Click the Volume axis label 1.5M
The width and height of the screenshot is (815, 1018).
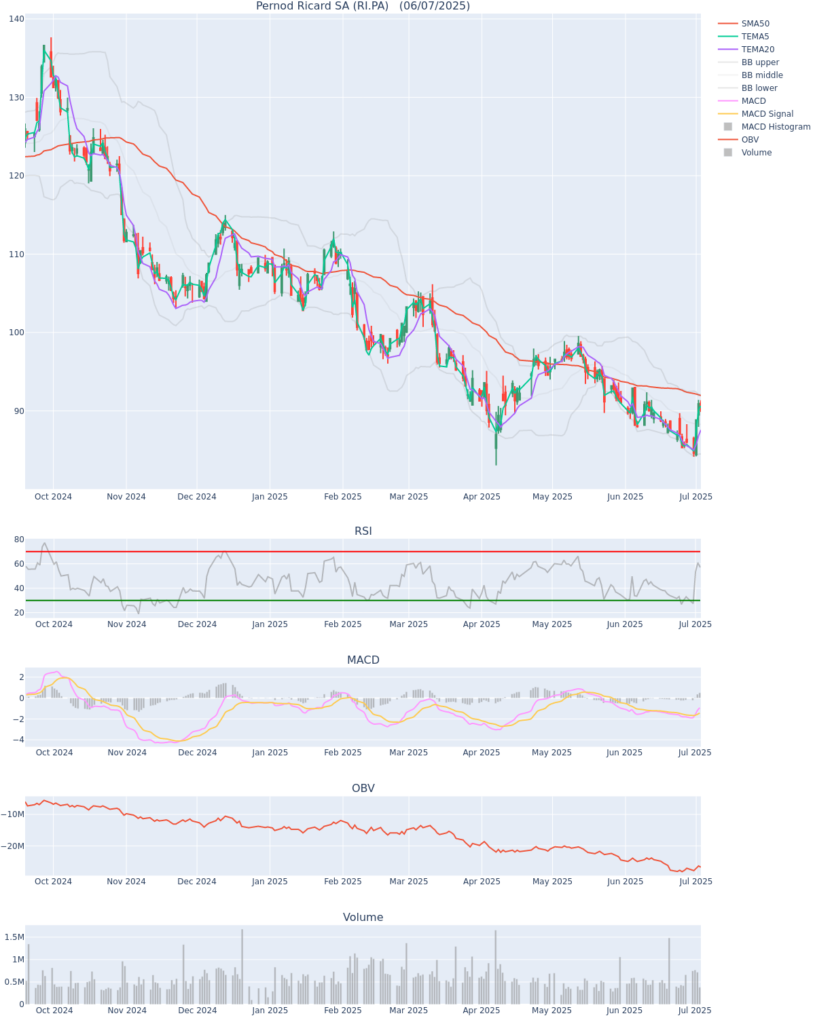15,937
